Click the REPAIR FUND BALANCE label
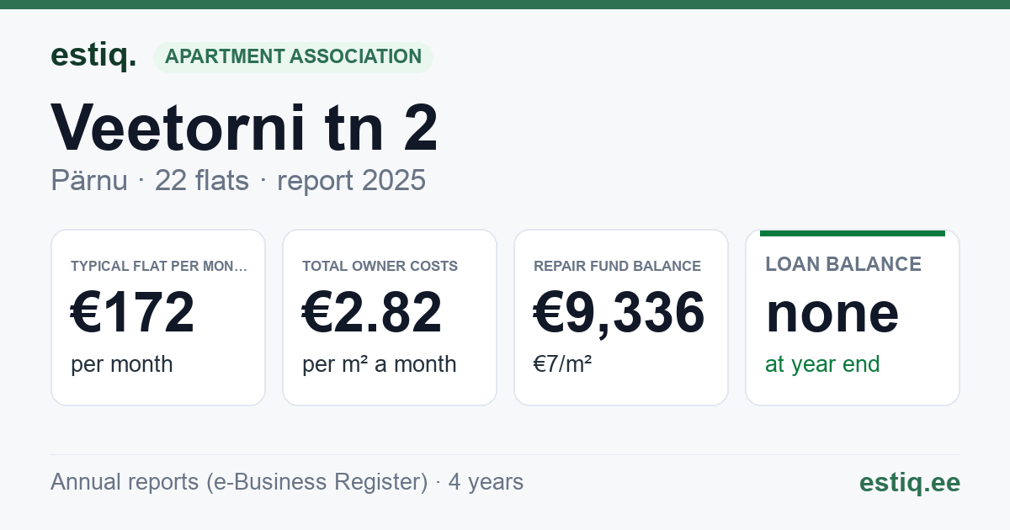 pos(617,266)
